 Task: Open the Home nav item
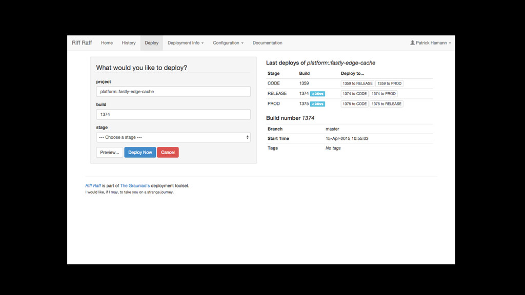point(107,43)
